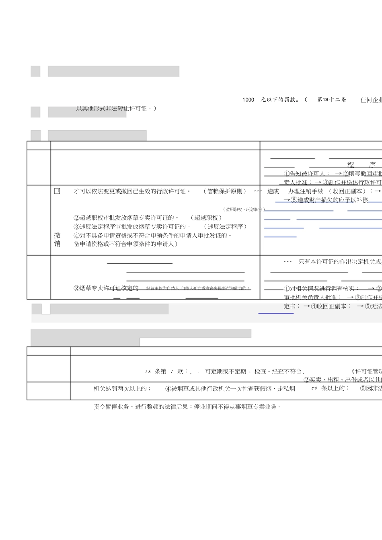The width and height of the screenshot is (382, 540).
Task: Click the heading '程 序' in the table
Action: point(362,165)
